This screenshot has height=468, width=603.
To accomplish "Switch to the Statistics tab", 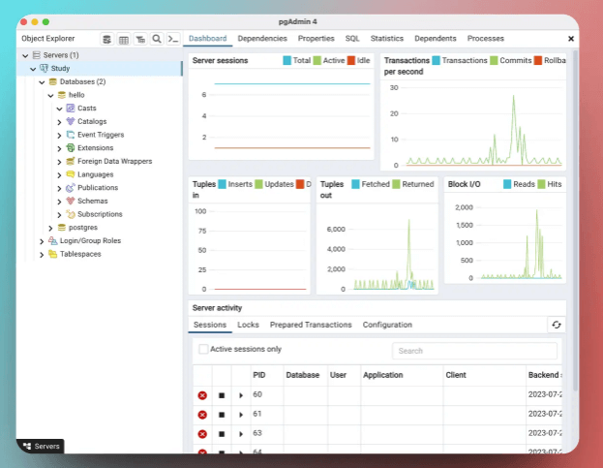I will click(387, 39).
